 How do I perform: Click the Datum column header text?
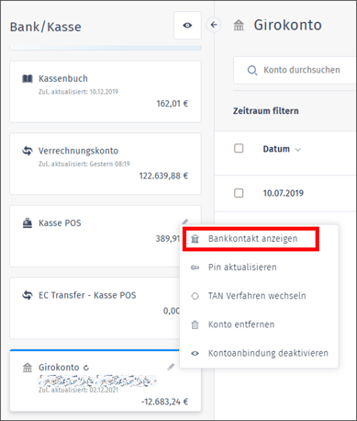coord(276,149)
